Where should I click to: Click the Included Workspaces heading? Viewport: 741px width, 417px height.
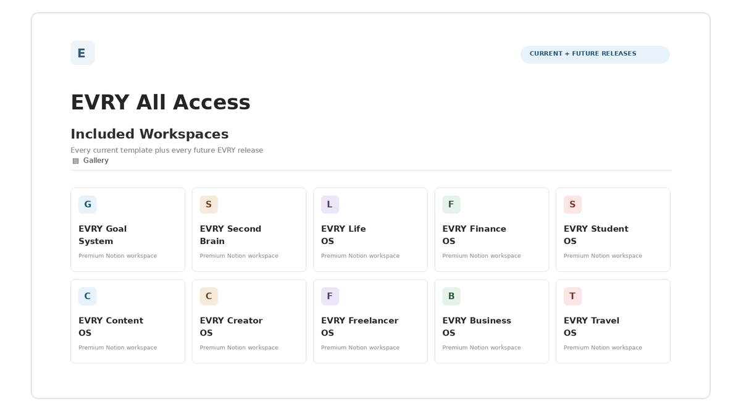tap(149, 134)
